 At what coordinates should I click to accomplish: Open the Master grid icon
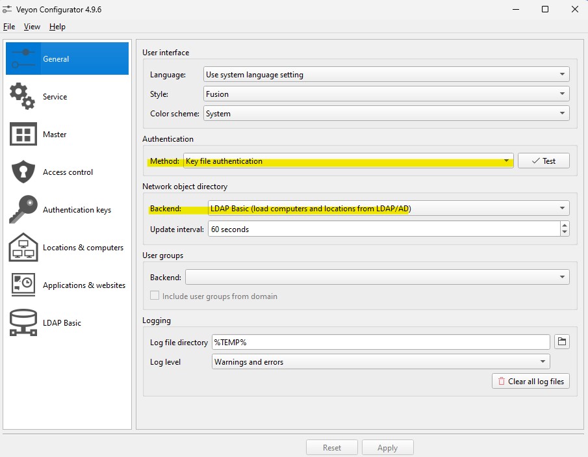[23, 134]
